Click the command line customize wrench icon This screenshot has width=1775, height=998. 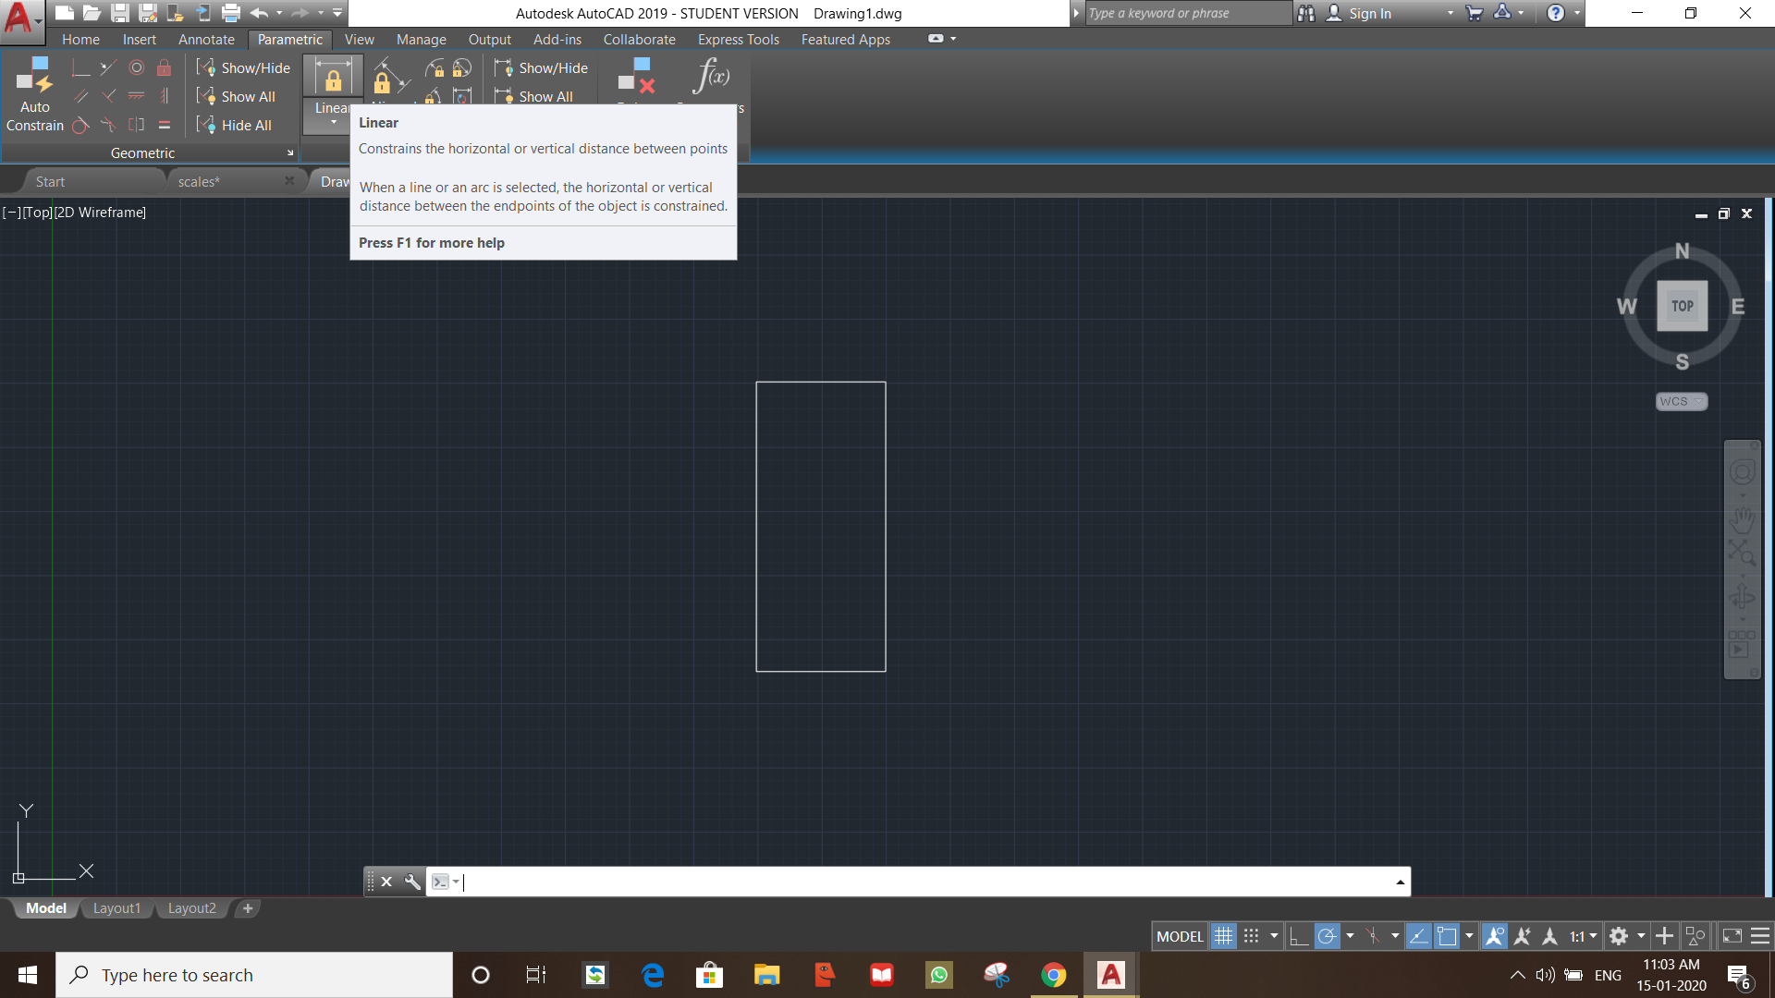(412, 882)
